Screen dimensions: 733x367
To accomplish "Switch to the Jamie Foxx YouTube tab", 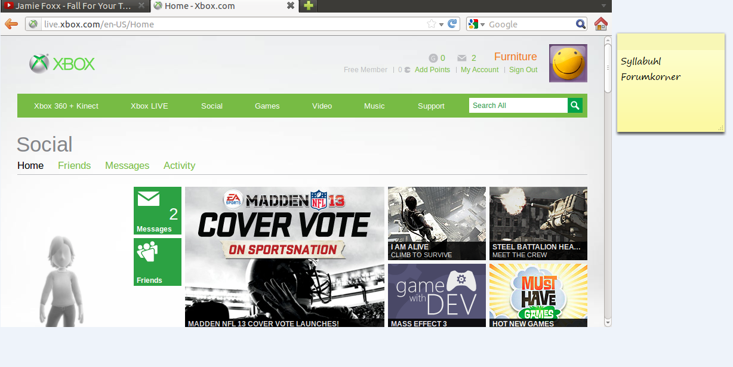I will tap(75, 5).
